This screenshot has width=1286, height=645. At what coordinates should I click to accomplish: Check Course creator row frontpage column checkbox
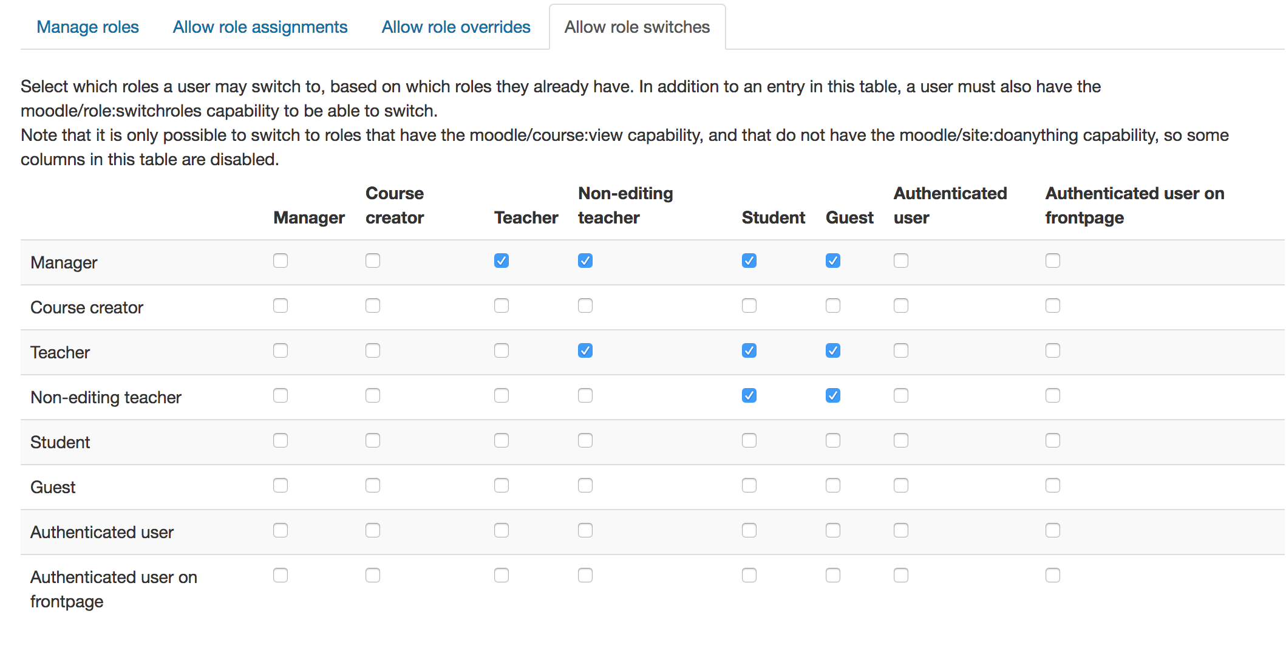coord(1053,306)
